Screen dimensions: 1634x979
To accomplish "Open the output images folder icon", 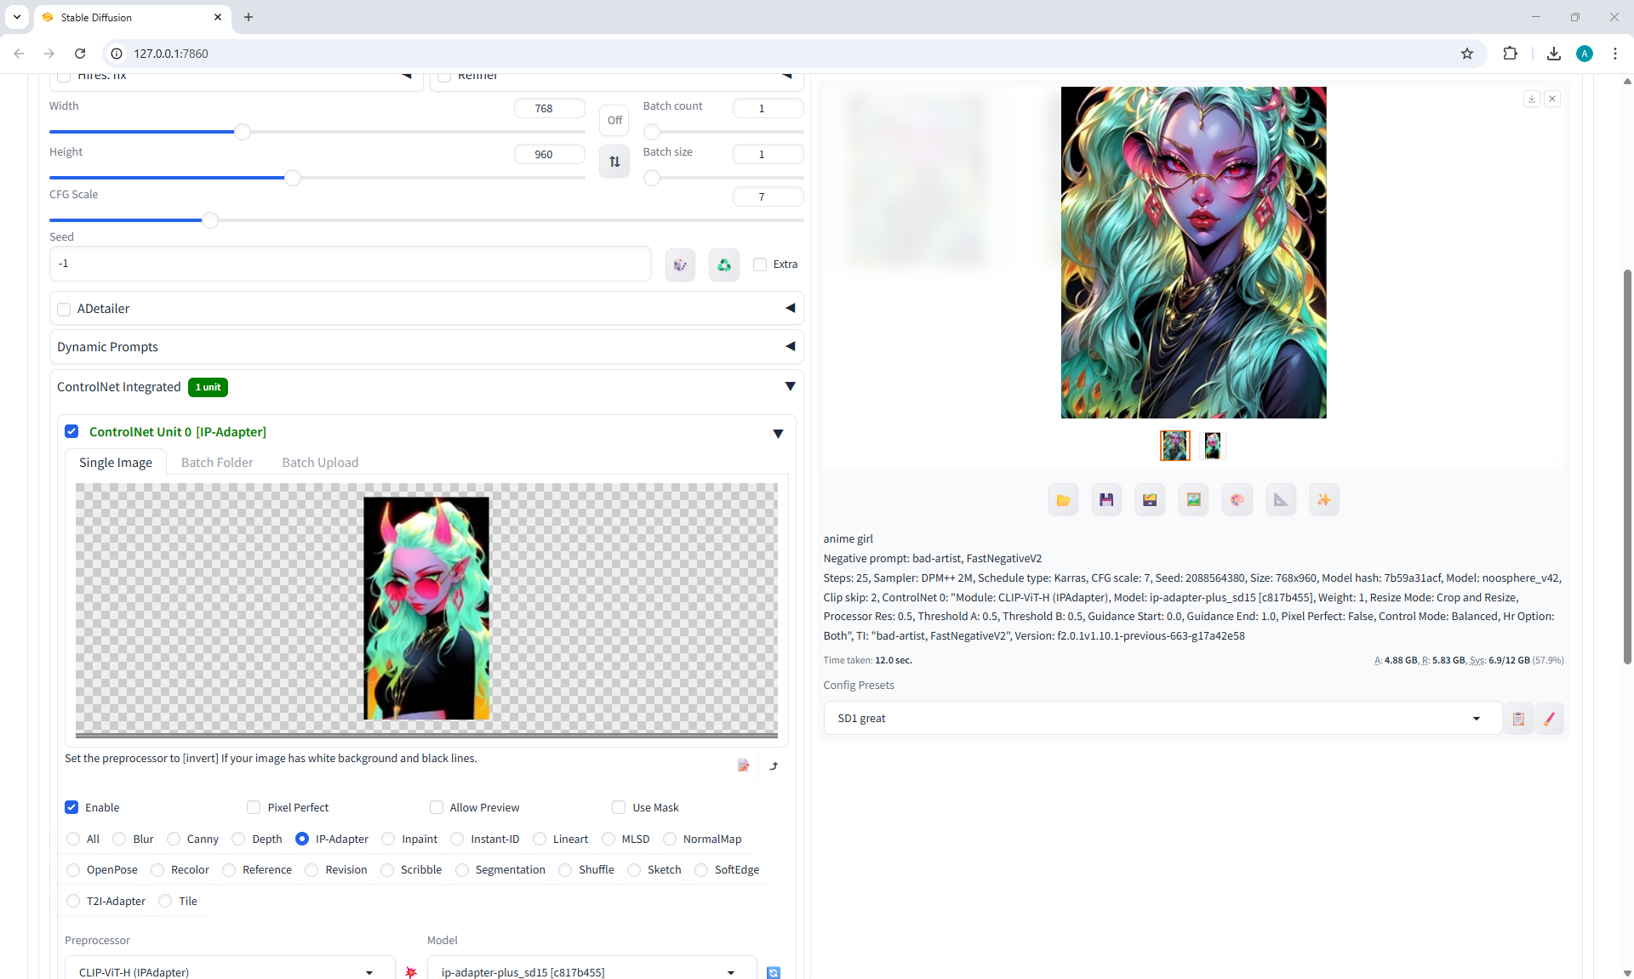I will (1063, 500).
